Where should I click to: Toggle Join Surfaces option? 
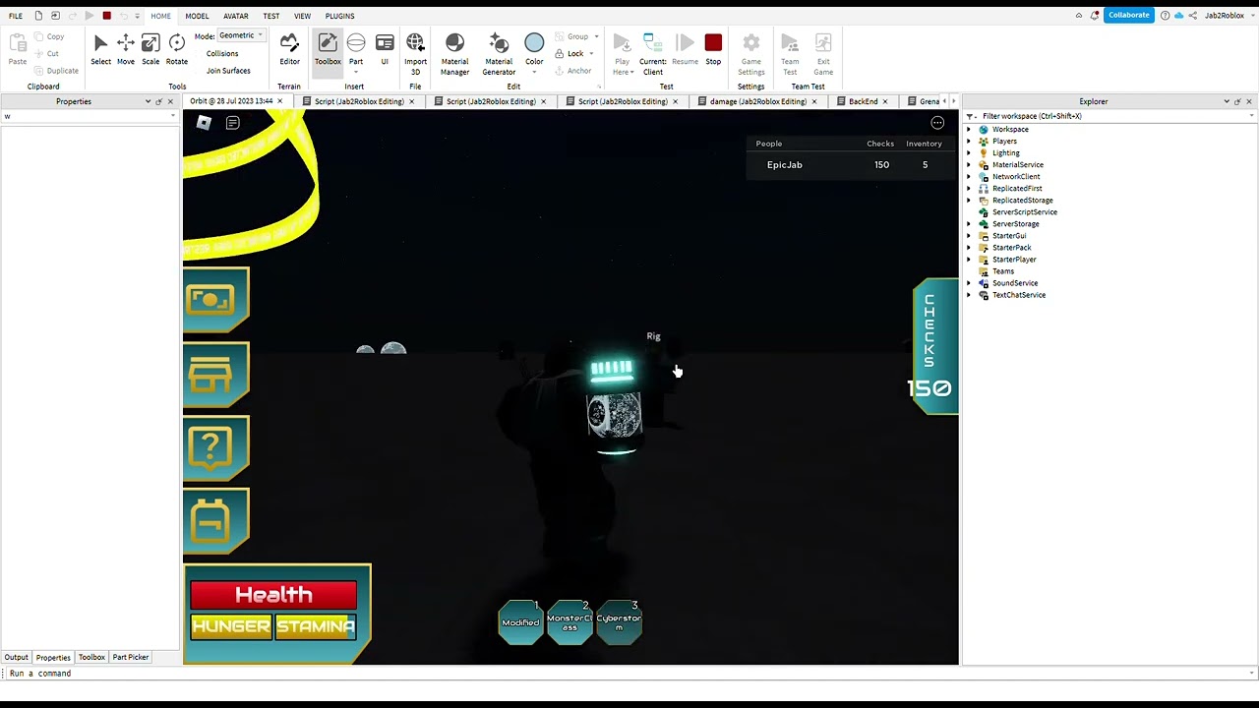[x=228, y=71]
